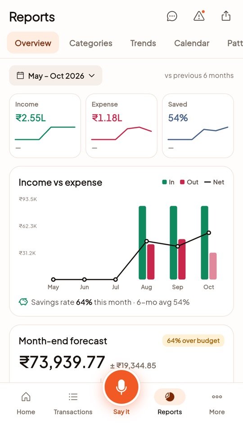The width and height of the screenshot is (243, 432).
Task: Open the chat bubble icon in header
Action: 172,16
